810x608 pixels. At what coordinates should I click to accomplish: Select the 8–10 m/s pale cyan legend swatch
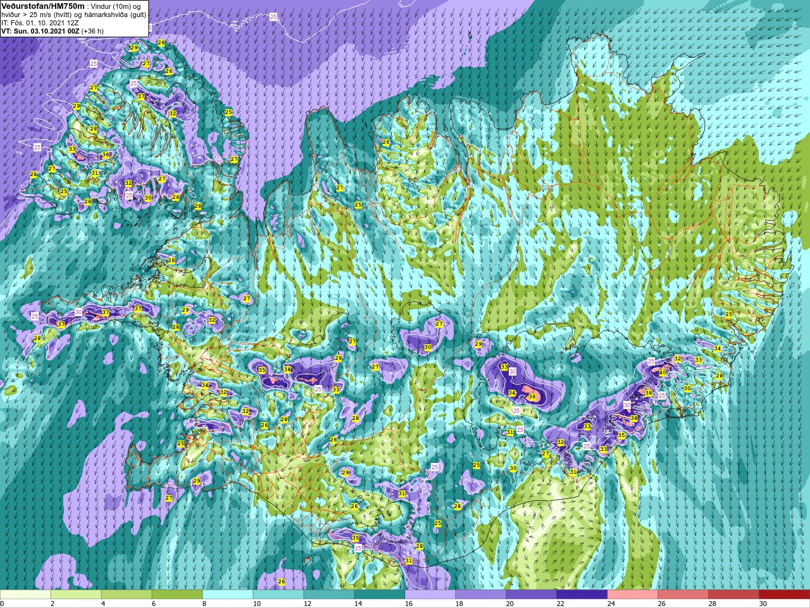pos(228,595)
